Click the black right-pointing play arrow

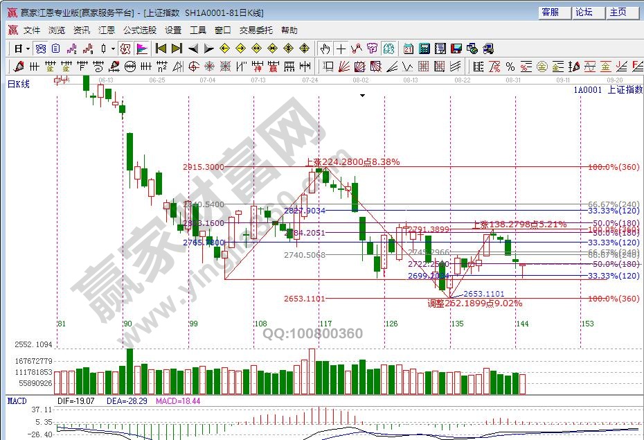pyautogui.click(x=209, y=49)
